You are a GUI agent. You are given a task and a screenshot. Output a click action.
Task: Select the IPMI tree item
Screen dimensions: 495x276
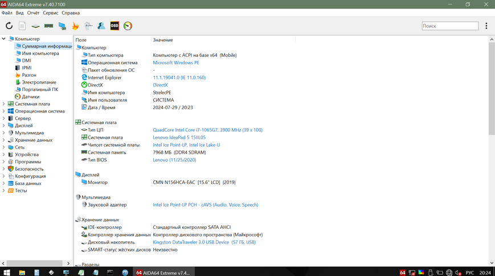[27, 68]
